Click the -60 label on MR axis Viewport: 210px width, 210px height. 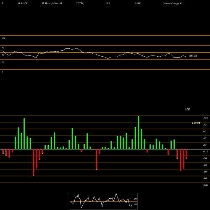pos(205,172)
